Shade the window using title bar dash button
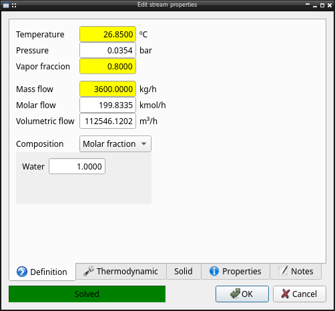Viewport: 335px width, 311px height. (308, 4)
